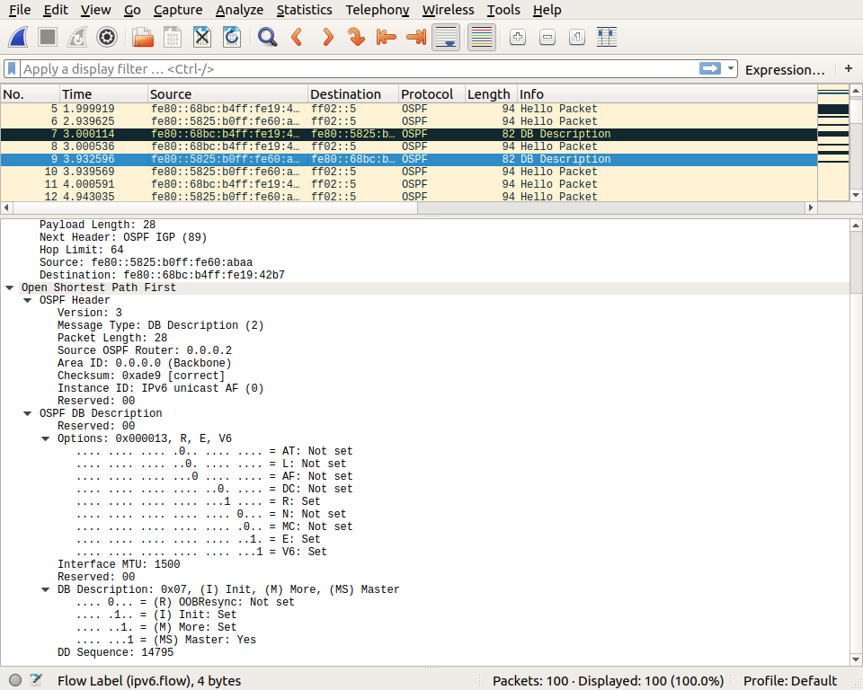This screenshot has width=863, height=690.
Task: Select packet 7 DB Description row
Action: click(x=408, y=134)
